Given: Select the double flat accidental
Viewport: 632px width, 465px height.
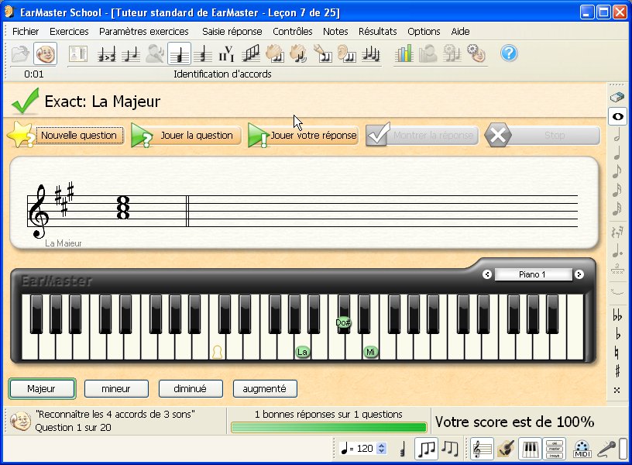Looking at the screenshot, I should (617, 315).
